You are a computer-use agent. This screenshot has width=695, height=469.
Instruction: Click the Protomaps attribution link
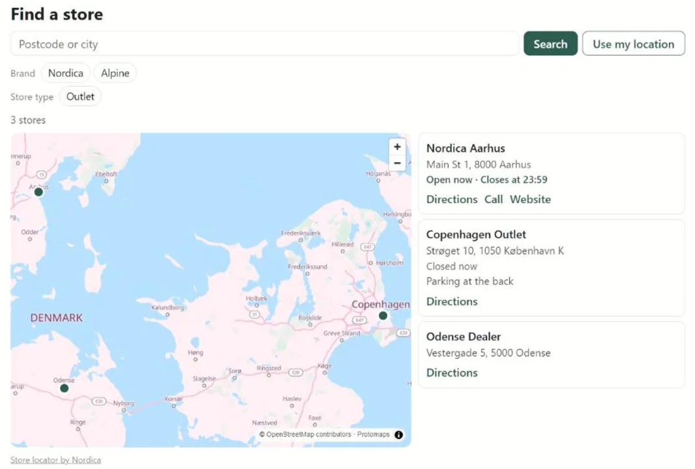coord(373,434)
